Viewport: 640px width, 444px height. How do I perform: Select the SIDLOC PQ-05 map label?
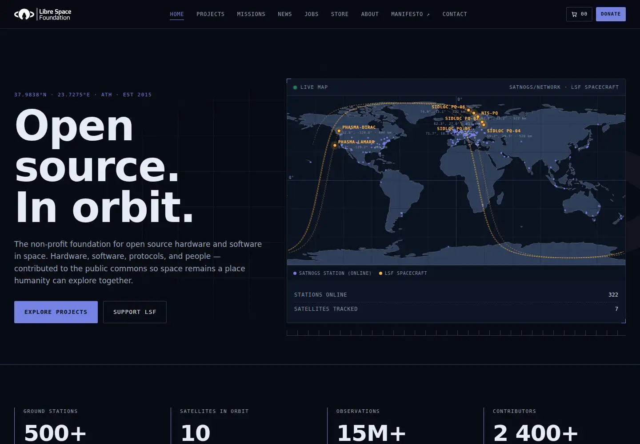[454, 129]
